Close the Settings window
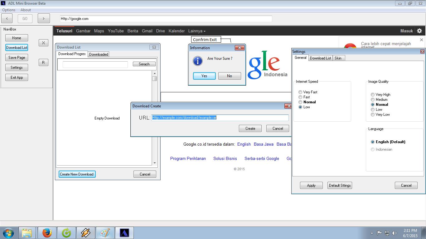Screen dimensions: 426x239 tap(422, 52)
